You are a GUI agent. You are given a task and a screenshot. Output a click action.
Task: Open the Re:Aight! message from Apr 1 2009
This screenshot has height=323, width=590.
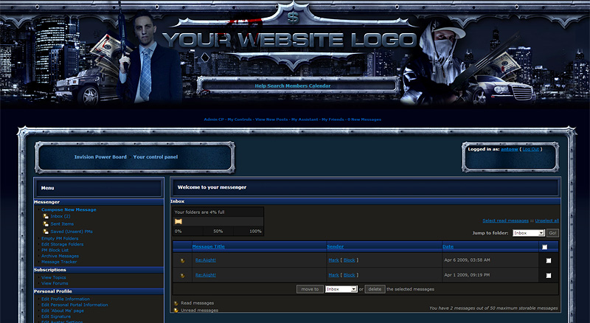206,275
